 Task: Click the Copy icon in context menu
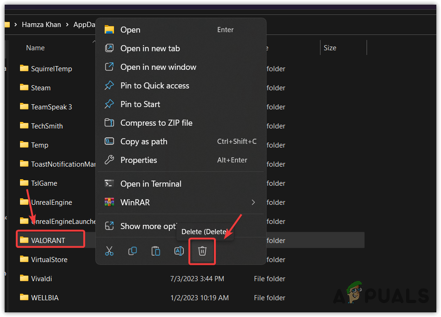point(133,251)
